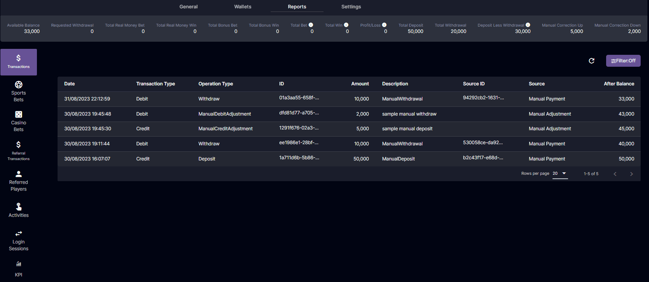Click 'sample manual withdraw' description
Screen dimensions: 649x282
click(x=409, y=114)
